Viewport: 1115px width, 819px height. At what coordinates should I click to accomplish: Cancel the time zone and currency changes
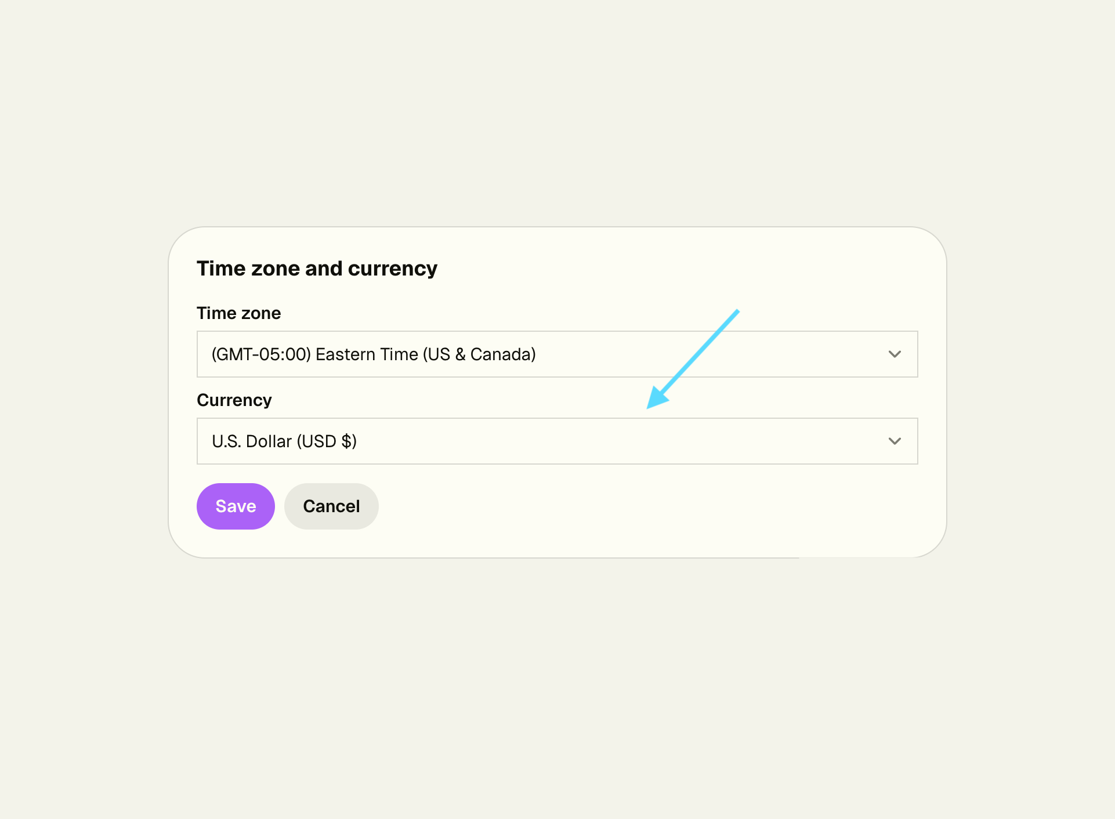(331, 506)
